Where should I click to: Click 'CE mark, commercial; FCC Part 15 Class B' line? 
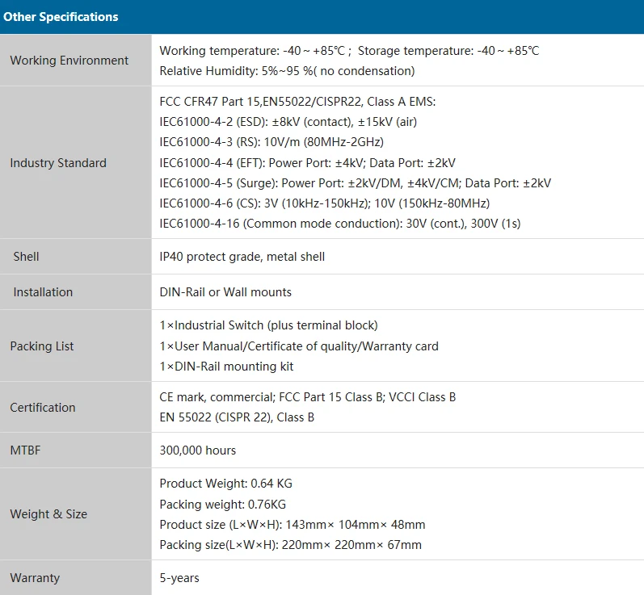pos(308,397)
